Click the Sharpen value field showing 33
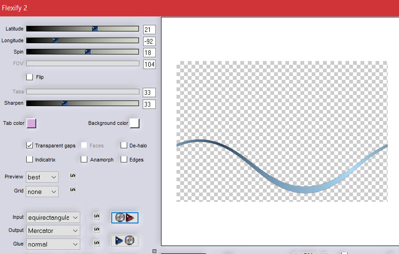 (149, 104)
